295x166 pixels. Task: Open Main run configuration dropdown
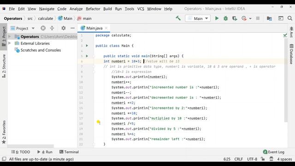pyautogui.click(x=198, y=18)
